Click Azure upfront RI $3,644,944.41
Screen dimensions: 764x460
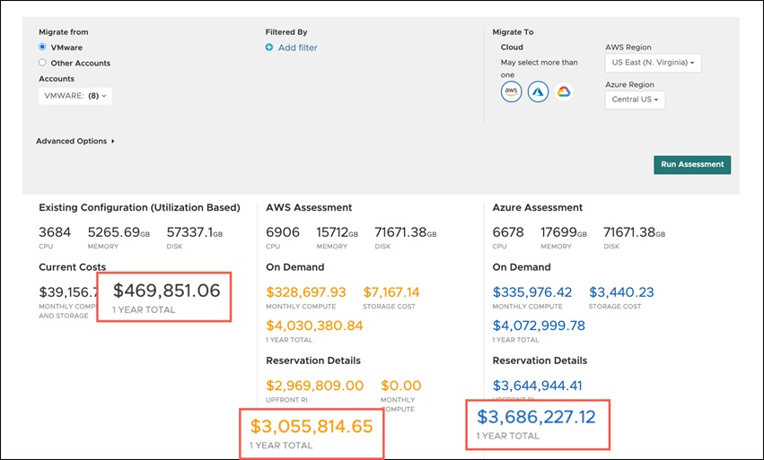[x=537, y=386]
